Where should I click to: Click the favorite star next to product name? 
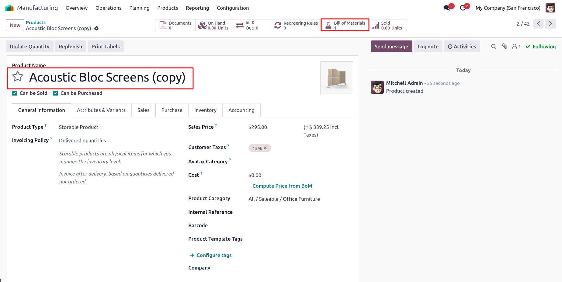point(18,77)
